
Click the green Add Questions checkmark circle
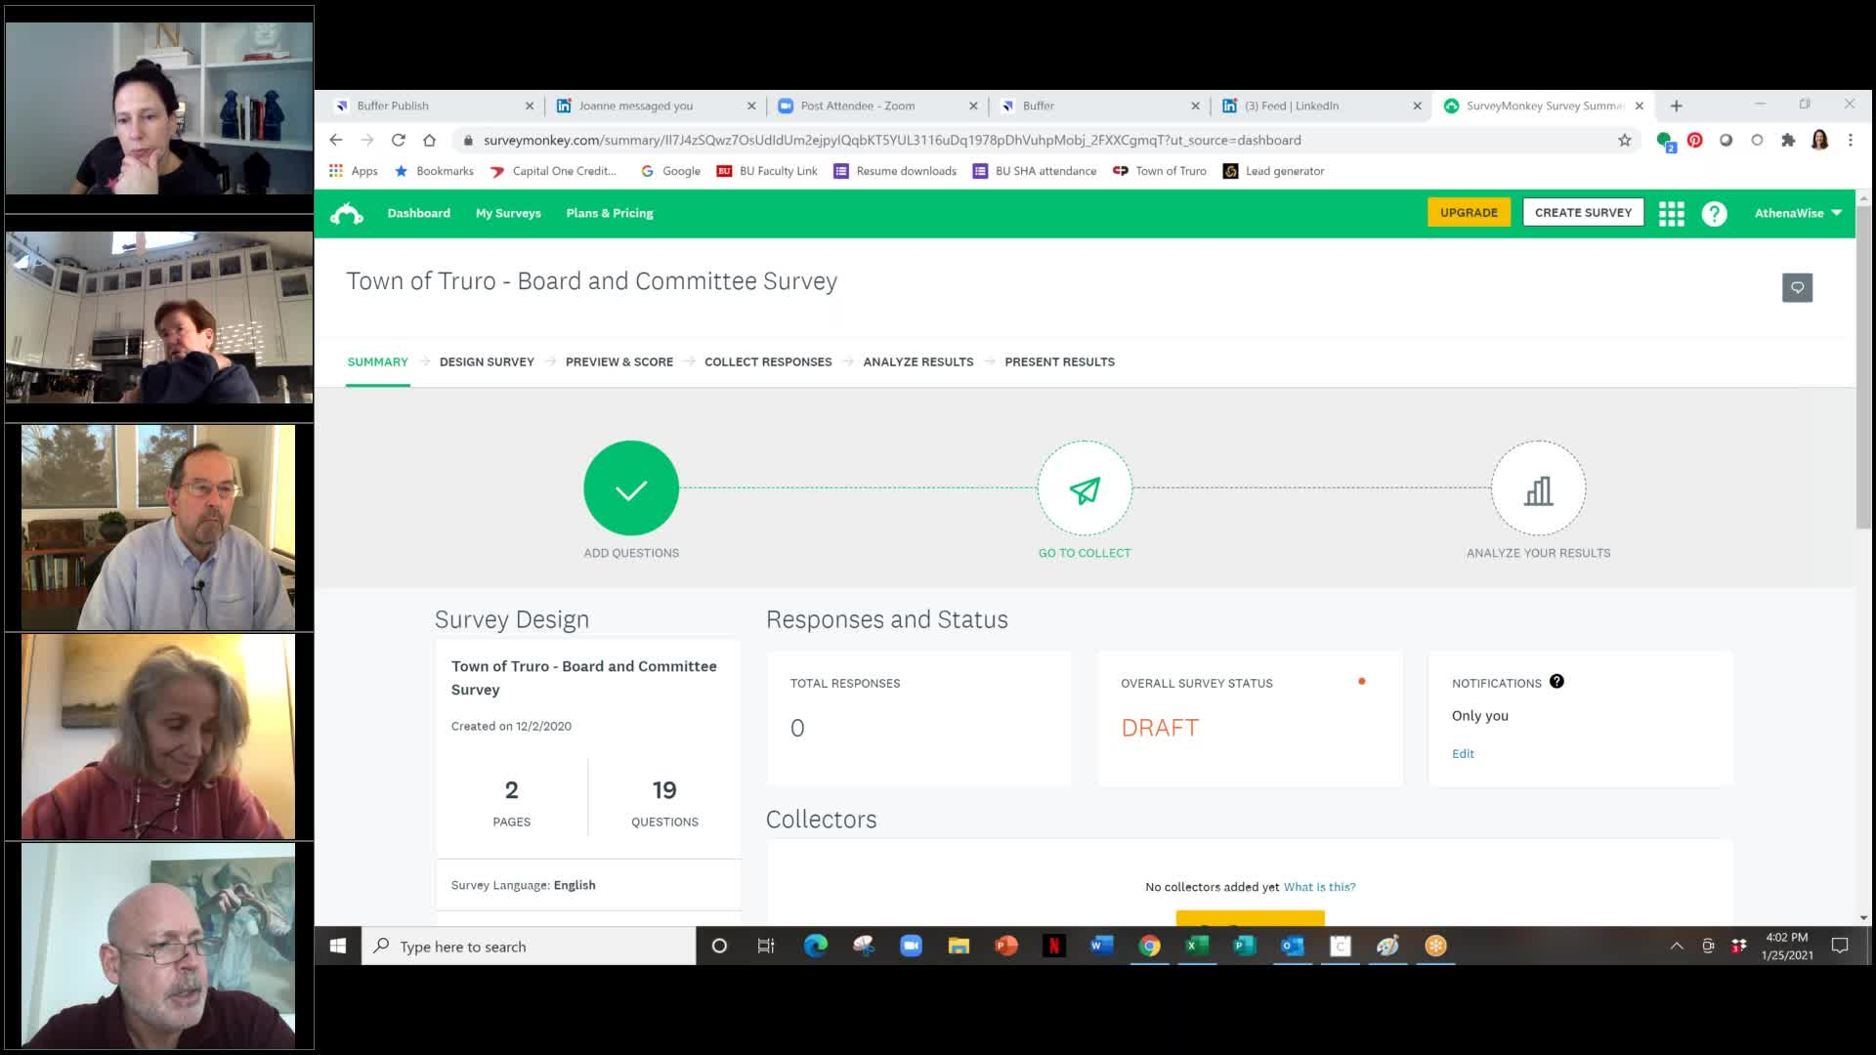[631, 488]
